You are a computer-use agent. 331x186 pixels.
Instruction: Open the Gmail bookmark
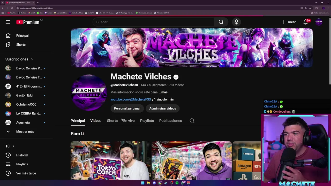pos(32,13)
